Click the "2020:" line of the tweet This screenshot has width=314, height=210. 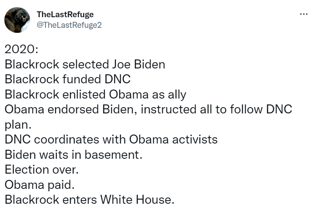pyautogui.click(x=20, y=49)
